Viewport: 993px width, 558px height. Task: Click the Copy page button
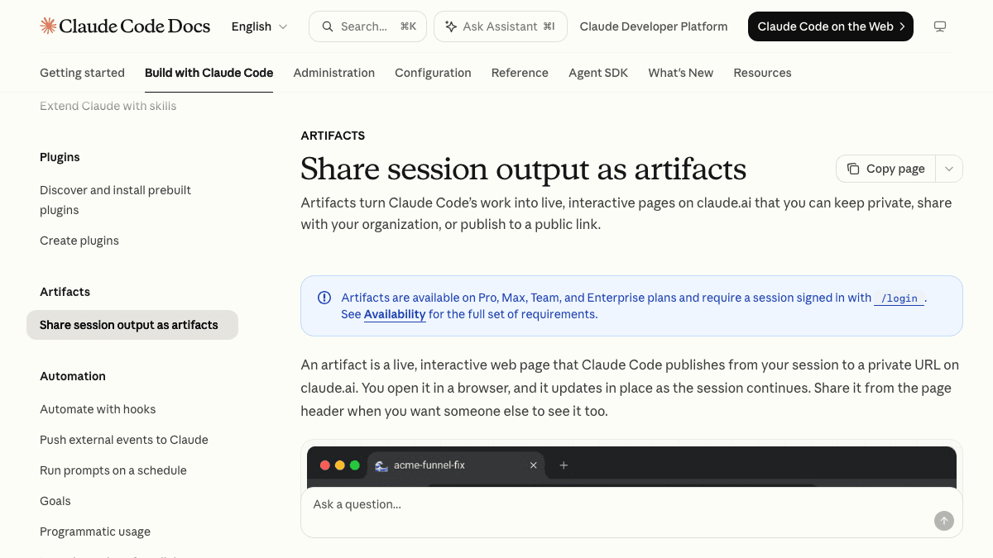click(885, 169)
